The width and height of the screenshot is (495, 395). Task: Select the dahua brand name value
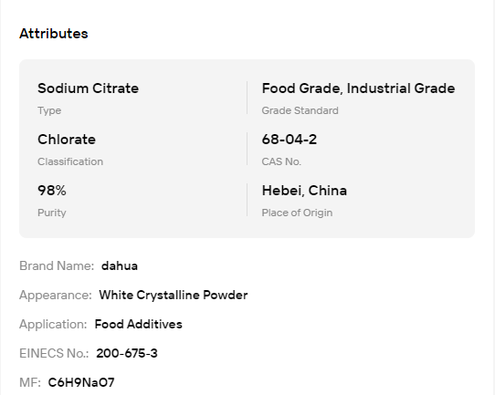point(120,265)
